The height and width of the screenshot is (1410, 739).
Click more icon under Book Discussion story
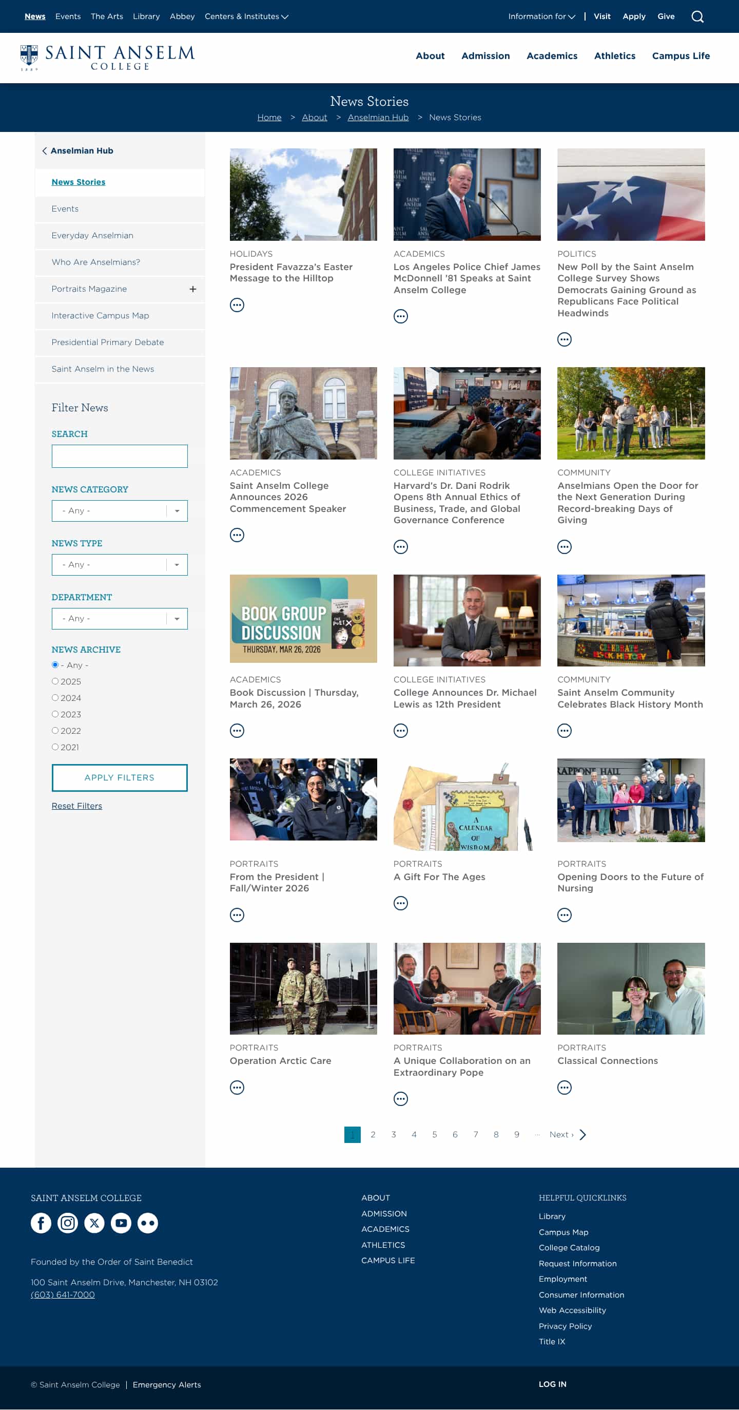(237, 731)
